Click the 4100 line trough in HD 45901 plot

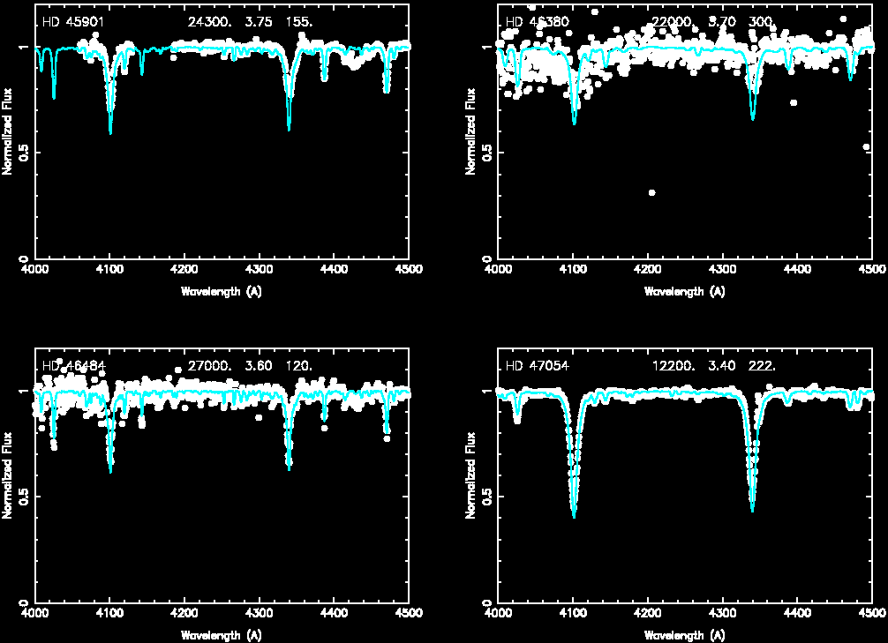coord(110,131)
